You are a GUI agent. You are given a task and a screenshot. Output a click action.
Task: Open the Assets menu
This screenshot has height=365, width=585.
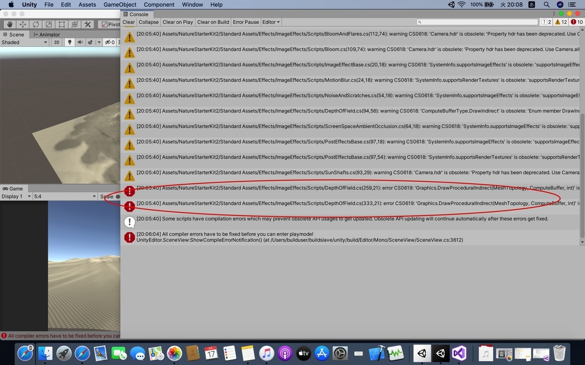pyautogui.click(x=87, y=5)
